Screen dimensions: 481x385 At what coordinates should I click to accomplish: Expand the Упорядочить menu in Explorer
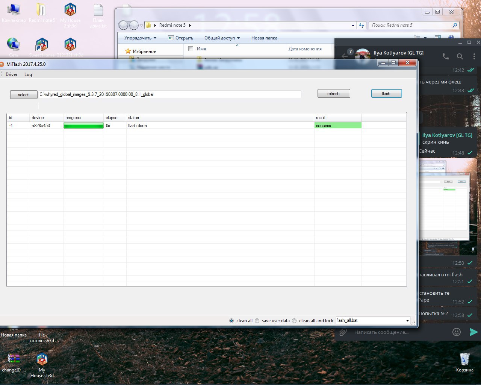140,38
